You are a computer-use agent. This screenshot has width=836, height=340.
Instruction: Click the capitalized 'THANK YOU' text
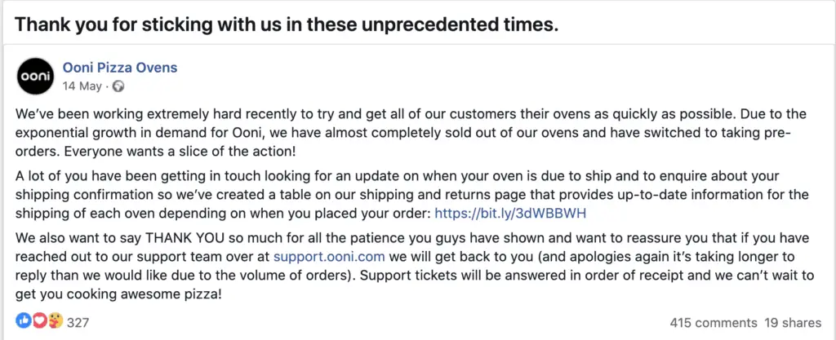(x=180, y=240)
